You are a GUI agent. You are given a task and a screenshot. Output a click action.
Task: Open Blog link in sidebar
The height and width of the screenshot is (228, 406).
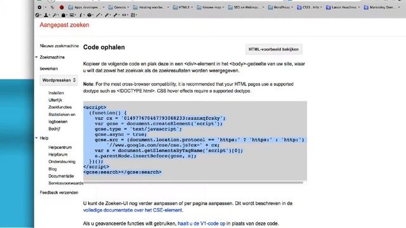pos(52,169)
